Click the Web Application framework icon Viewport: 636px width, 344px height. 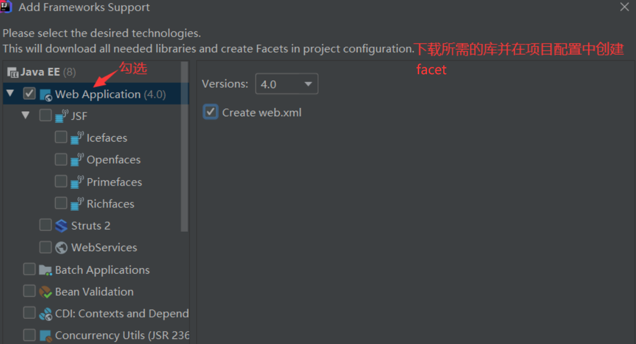45,93
